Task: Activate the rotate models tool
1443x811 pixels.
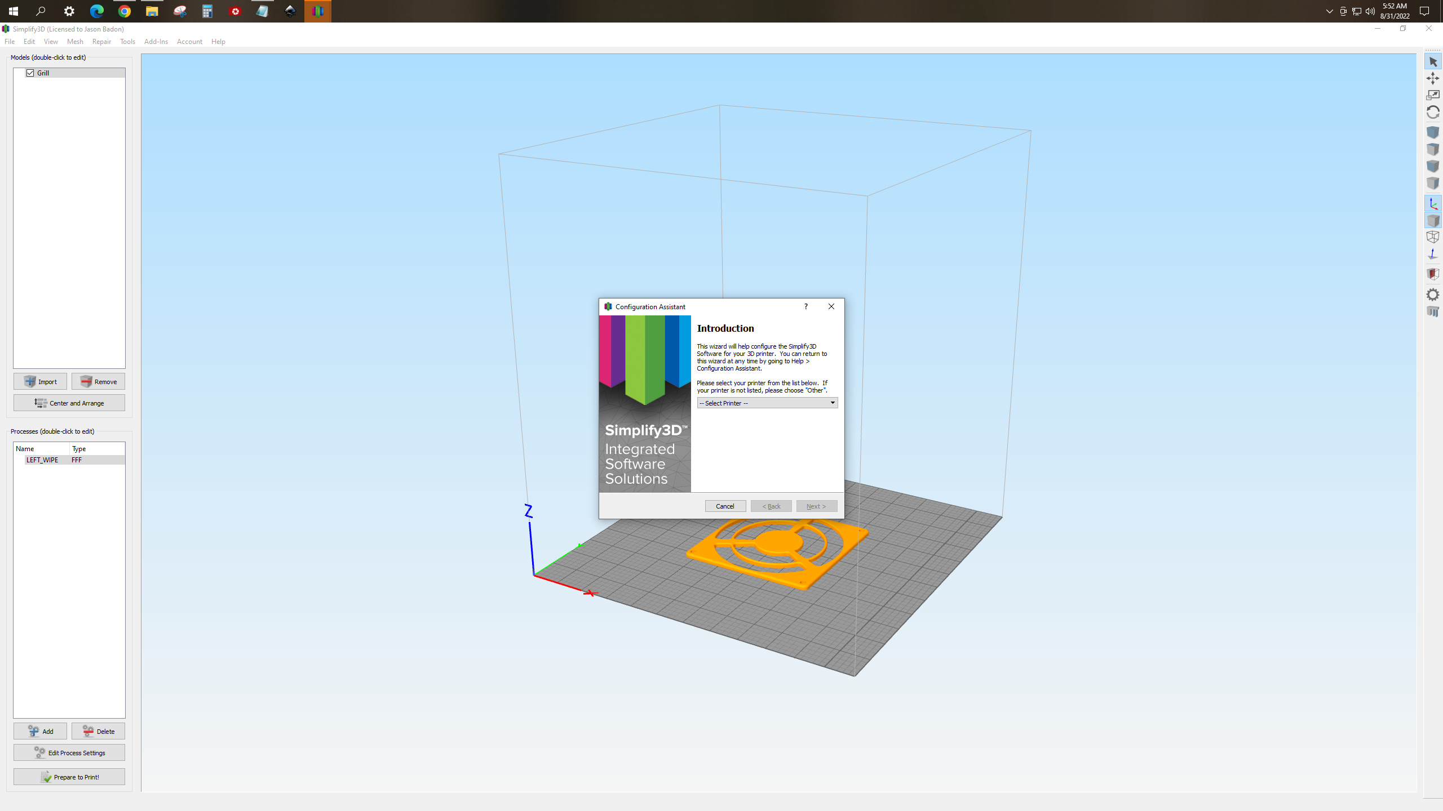Action: pos(1433,112)
